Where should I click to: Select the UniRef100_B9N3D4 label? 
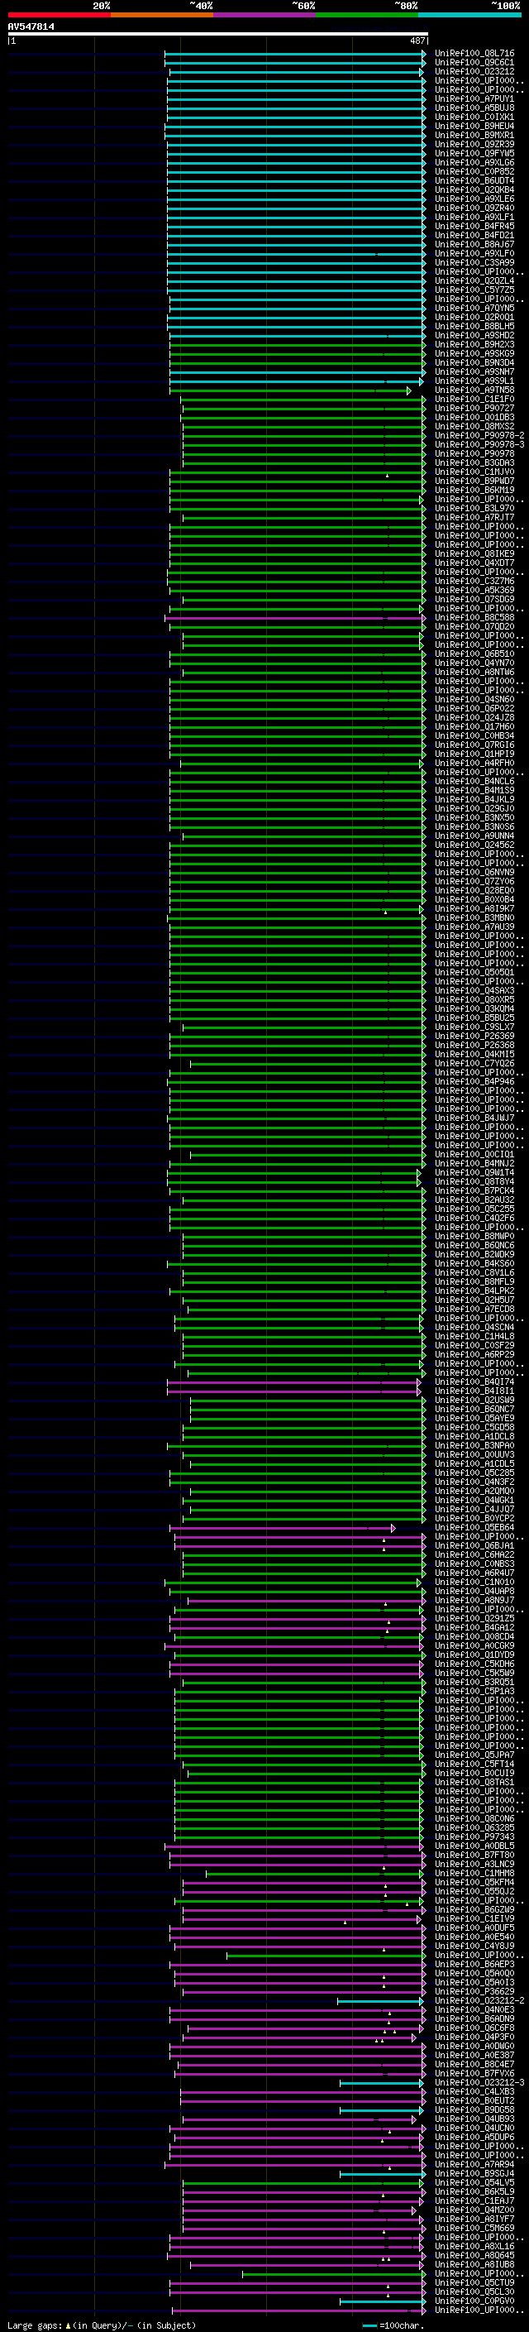[474, 362]
